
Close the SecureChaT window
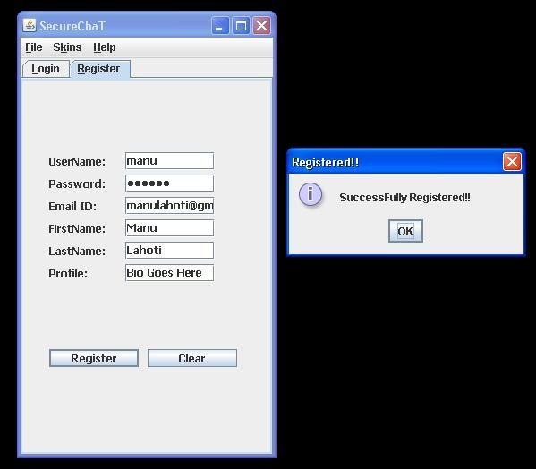262,26
